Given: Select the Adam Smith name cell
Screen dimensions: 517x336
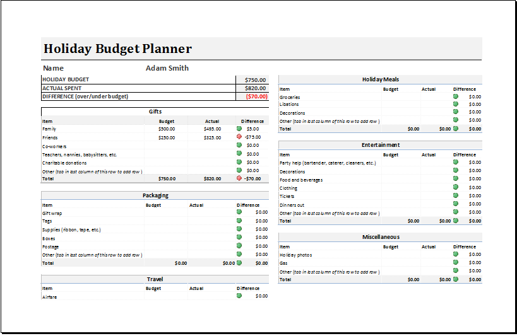Looking at the screenshot, I should tap(167, 68).
